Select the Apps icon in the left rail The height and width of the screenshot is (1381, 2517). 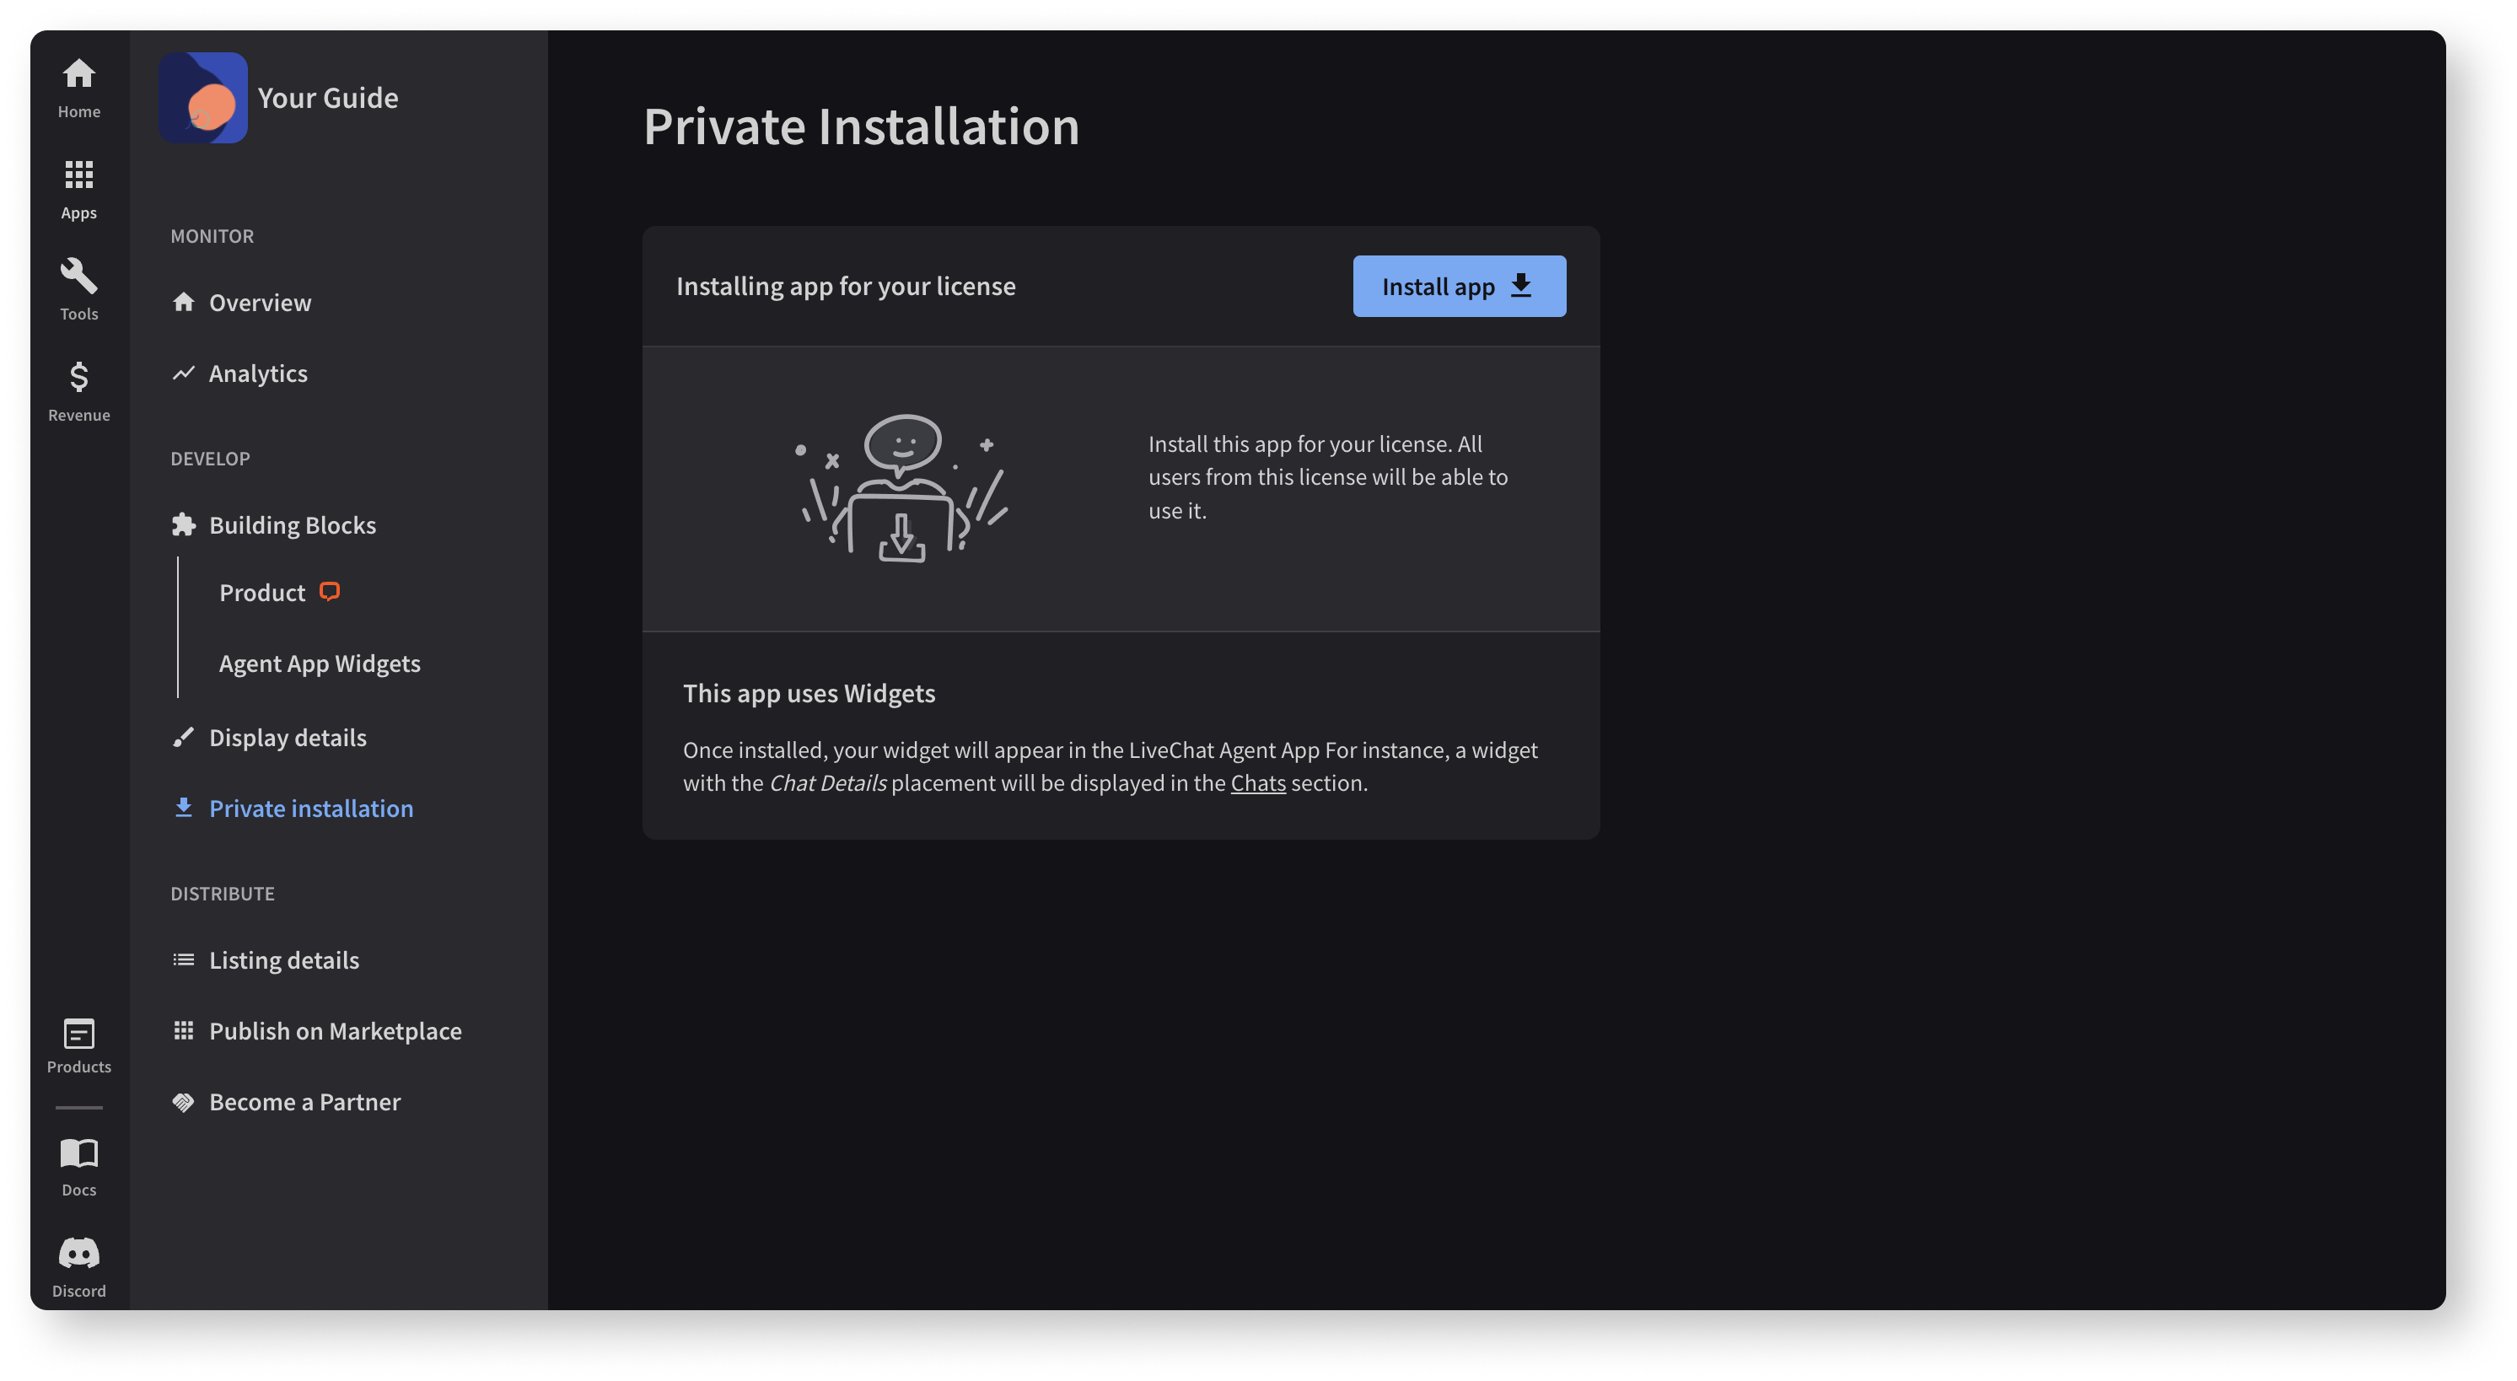pos(78,185)
